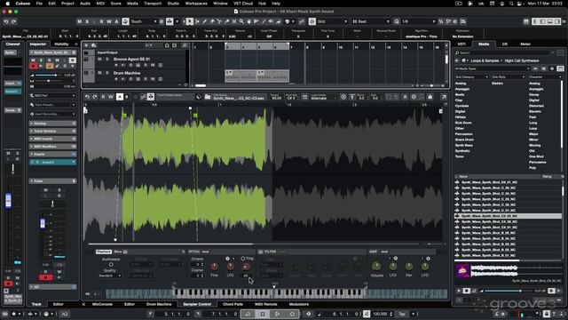The height and width of the screenshot is (320, 568).
Task: Select the Mute X tool
Action: pyautogui.click(x=234, y=21)
